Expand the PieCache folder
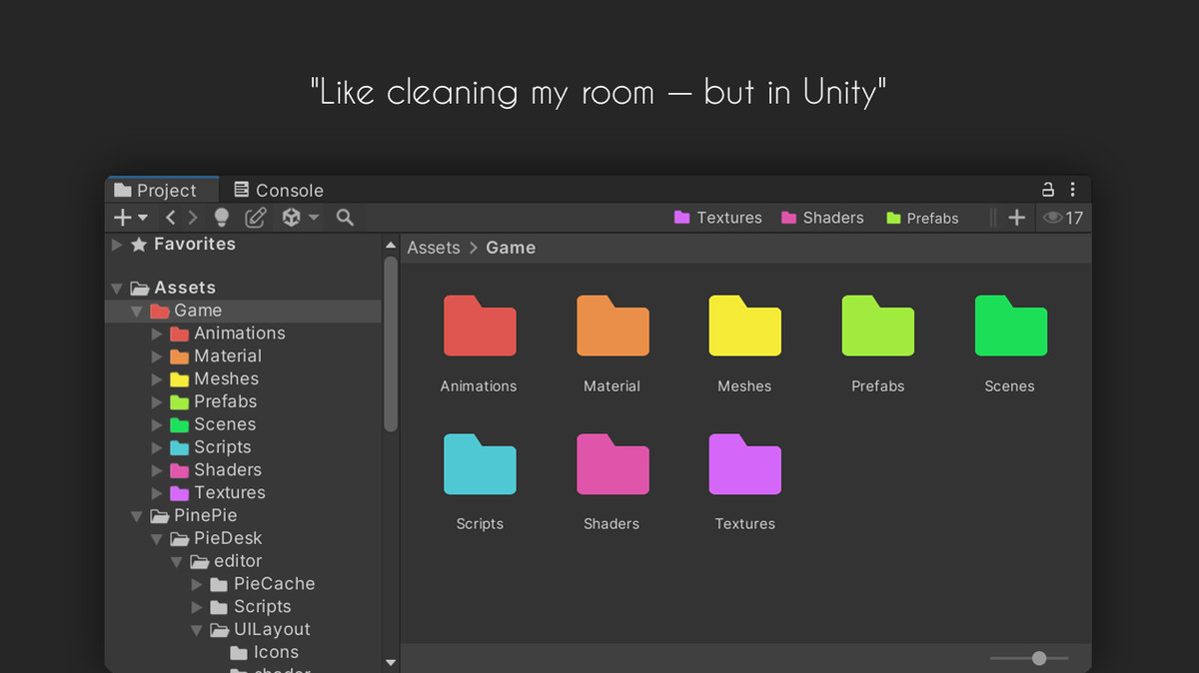1199x673 pixels. (197, 584)
